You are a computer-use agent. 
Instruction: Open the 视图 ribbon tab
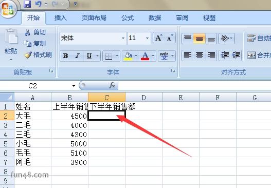(209, 18)
